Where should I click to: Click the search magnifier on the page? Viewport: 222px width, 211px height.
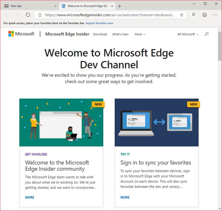[206, 34]
